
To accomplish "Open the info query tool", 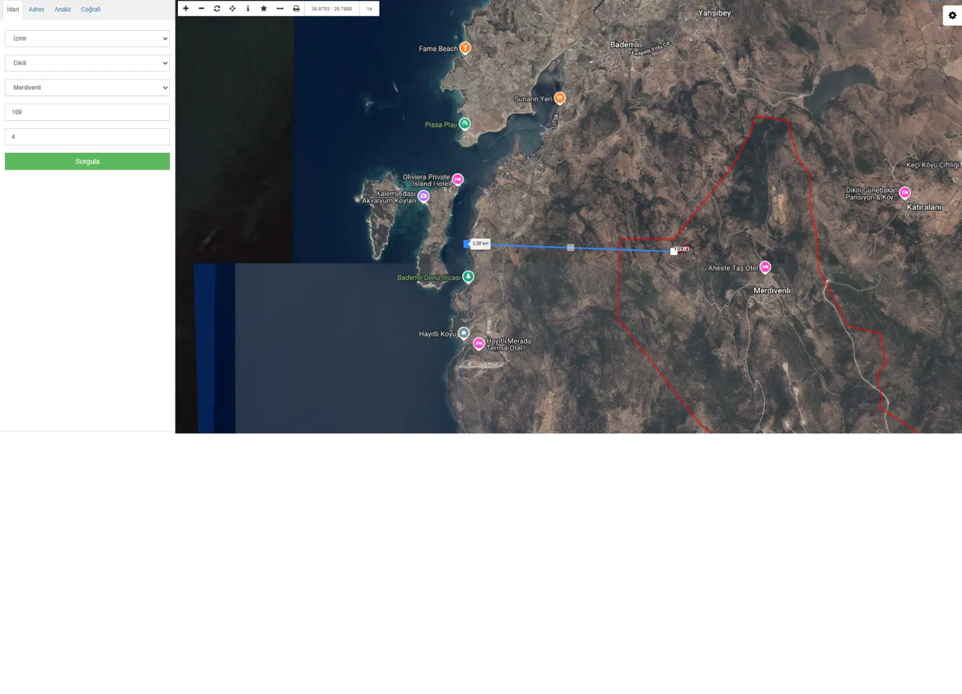I will pyautogui.click(x=248, y=8).
